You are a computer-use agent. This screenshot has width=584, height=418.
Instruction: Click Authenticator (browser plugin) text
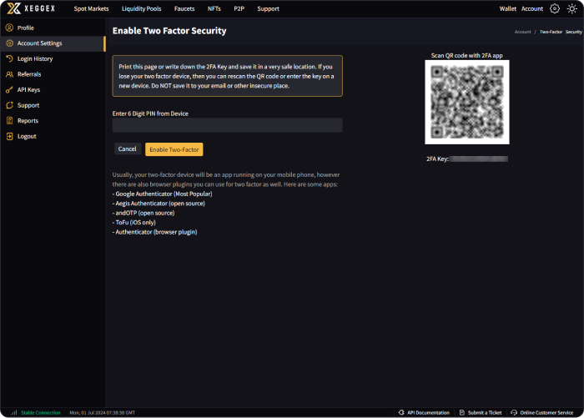pyautogui.click(x=155, y=232)
